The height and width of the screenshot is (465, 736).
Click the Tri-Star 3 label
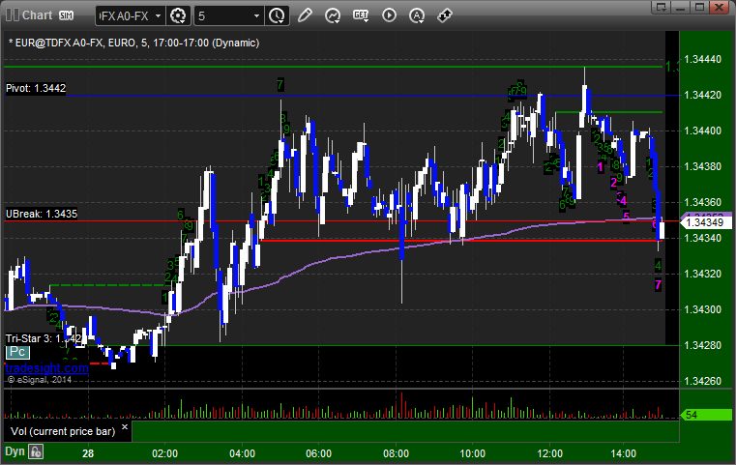pos(44,338)
